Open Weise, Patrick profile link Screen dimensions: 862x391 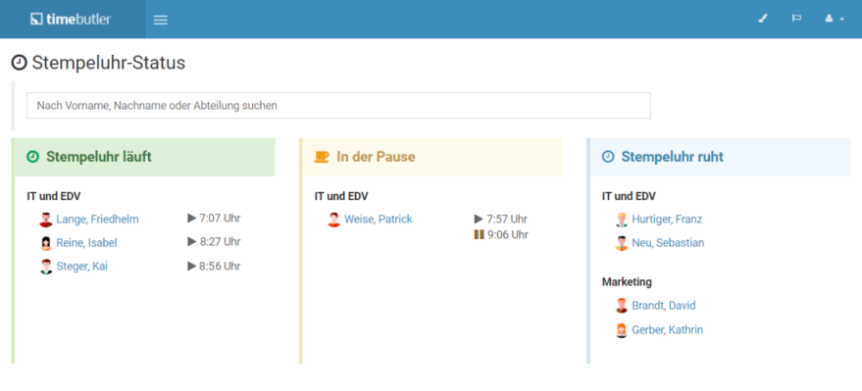click(x=379, y=220)
